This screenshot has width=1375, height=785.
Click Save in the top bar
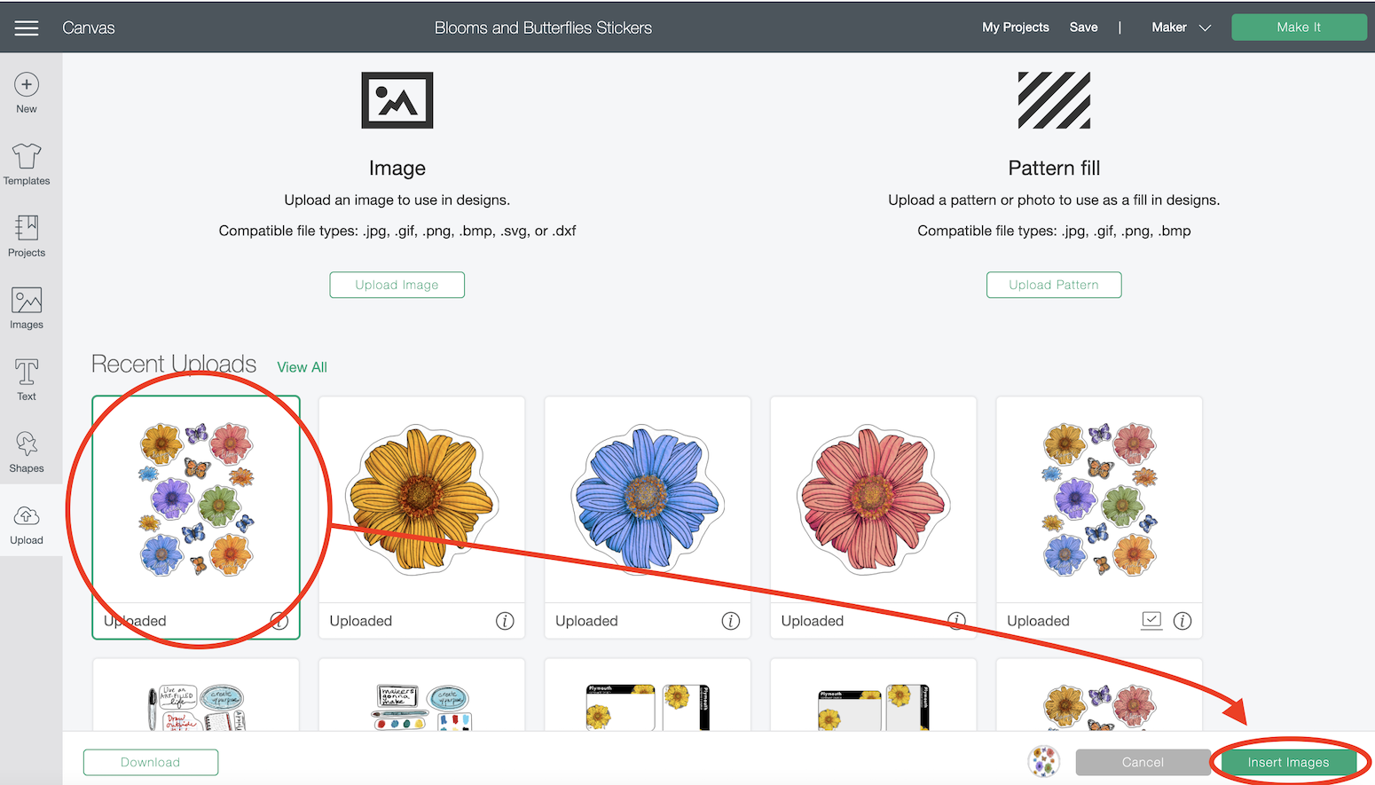point(1083,27)
